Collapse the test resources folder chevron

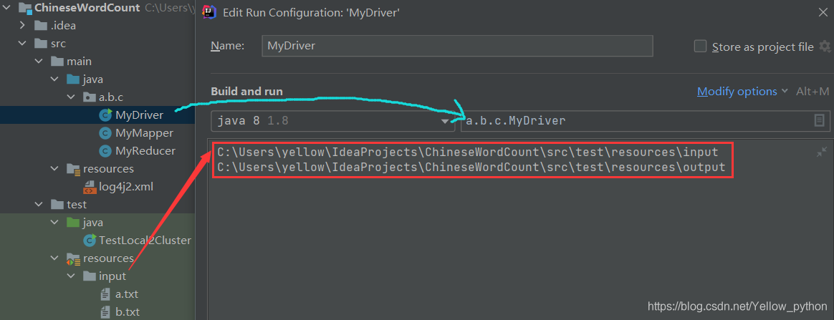[54, 258]
